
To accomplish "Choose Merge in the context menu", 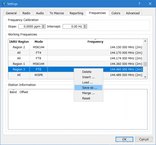I will 88,93.
